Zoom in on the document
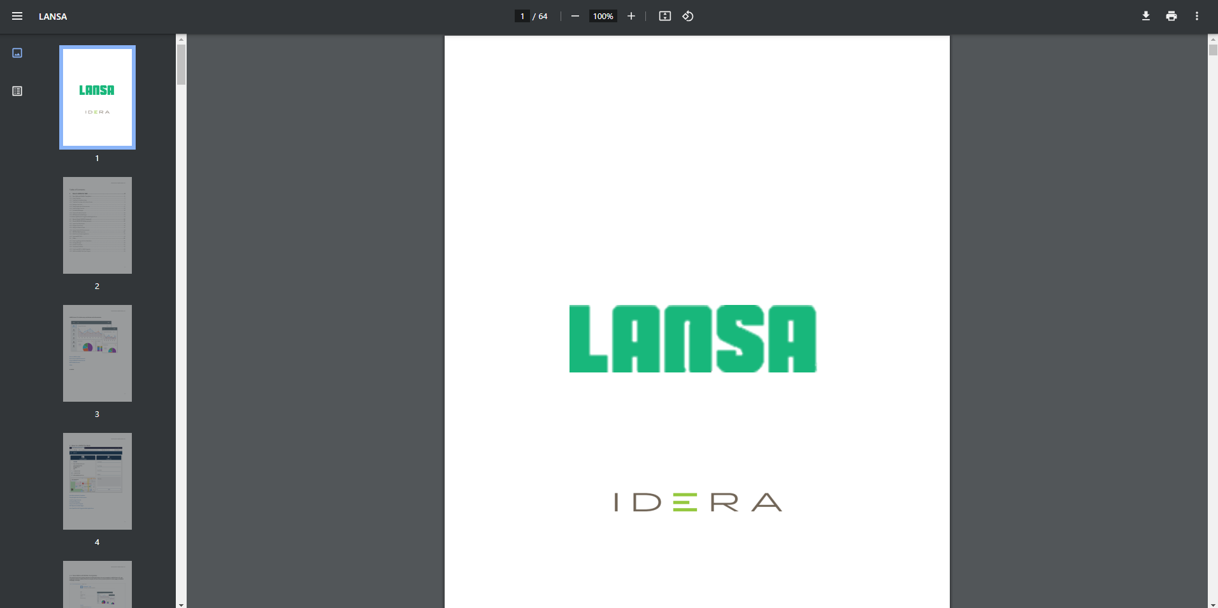 631,16
